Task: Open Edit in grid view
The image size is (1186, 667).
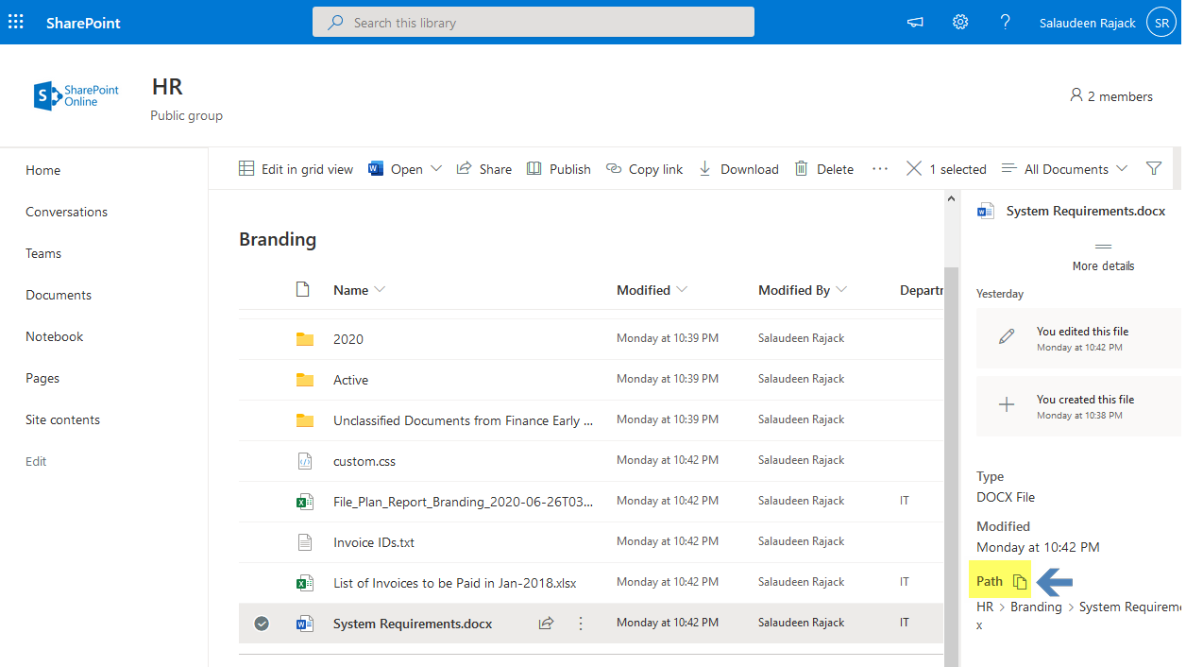Action: click(x=296, y=168)
